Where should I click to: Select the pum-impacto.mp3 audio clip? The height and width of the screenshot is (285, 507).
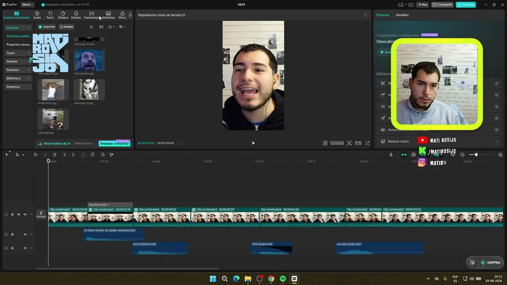(160, 248)
